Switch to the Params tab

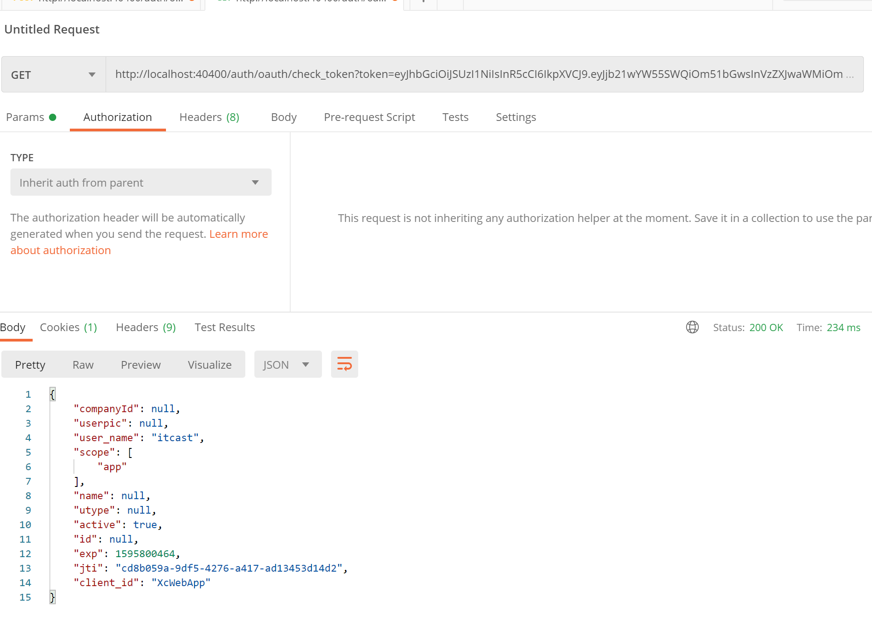click(31, 117)
